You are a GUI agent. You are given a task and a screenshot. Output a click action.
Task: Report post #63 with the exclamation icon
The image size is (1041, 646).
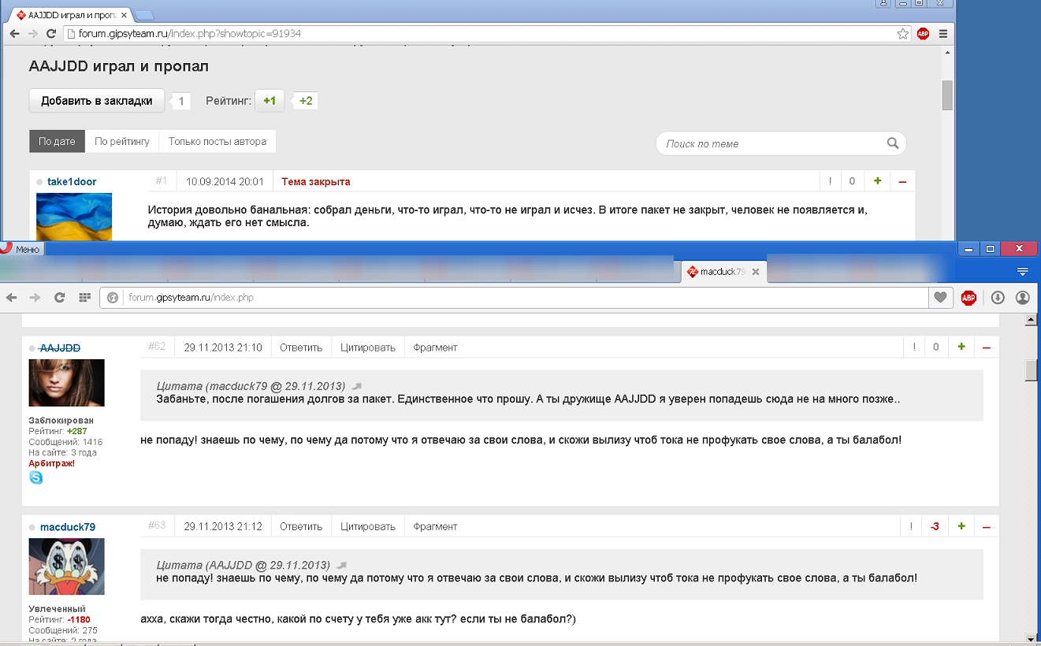[x=910, y=526]
